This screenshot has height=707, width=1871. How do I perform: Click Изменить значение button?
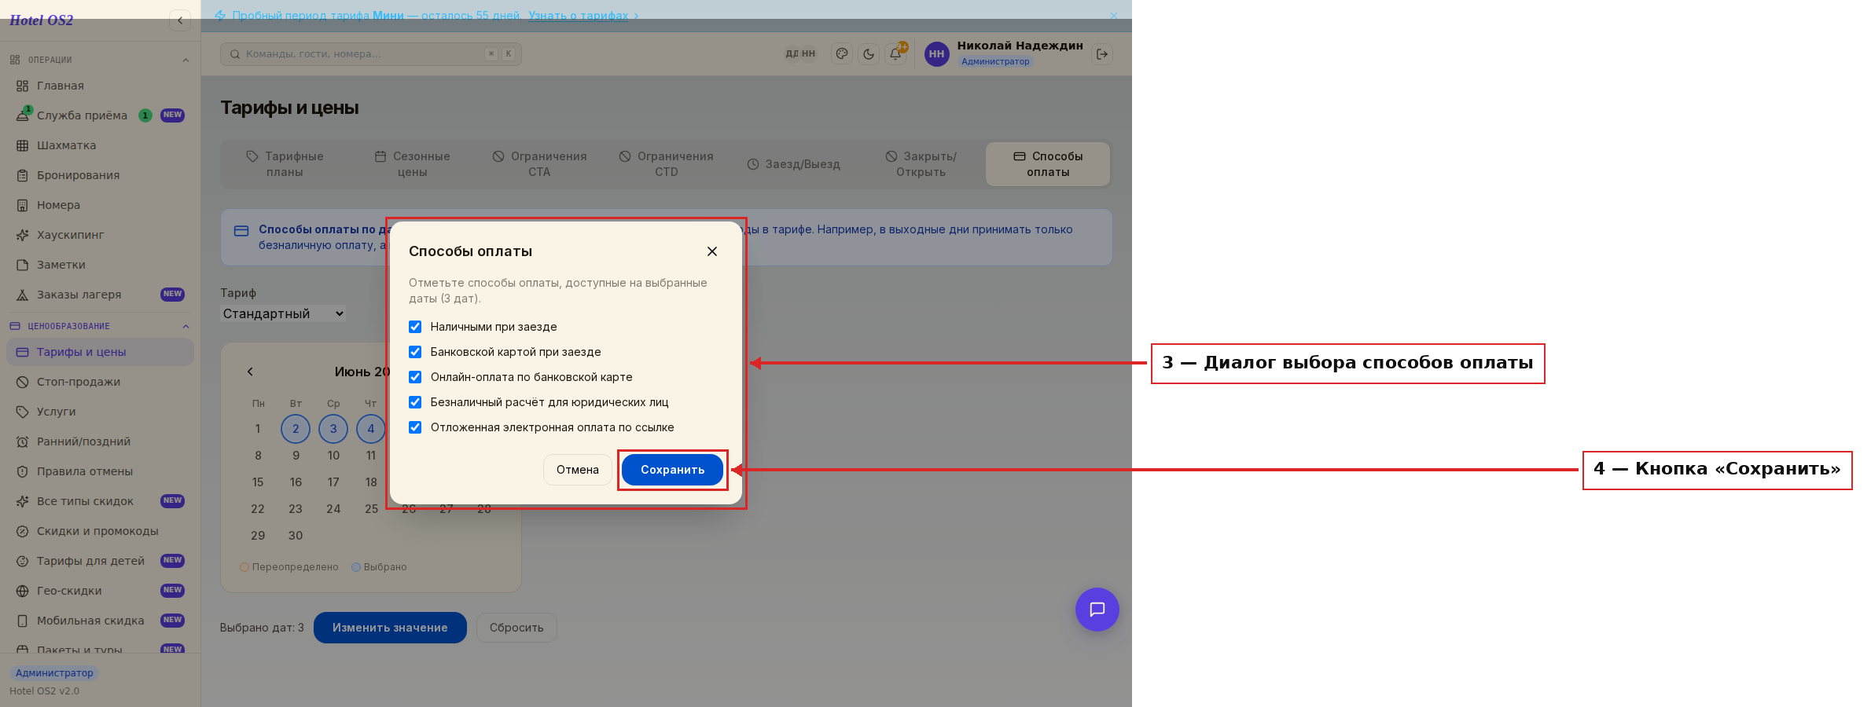pos(390,628)
